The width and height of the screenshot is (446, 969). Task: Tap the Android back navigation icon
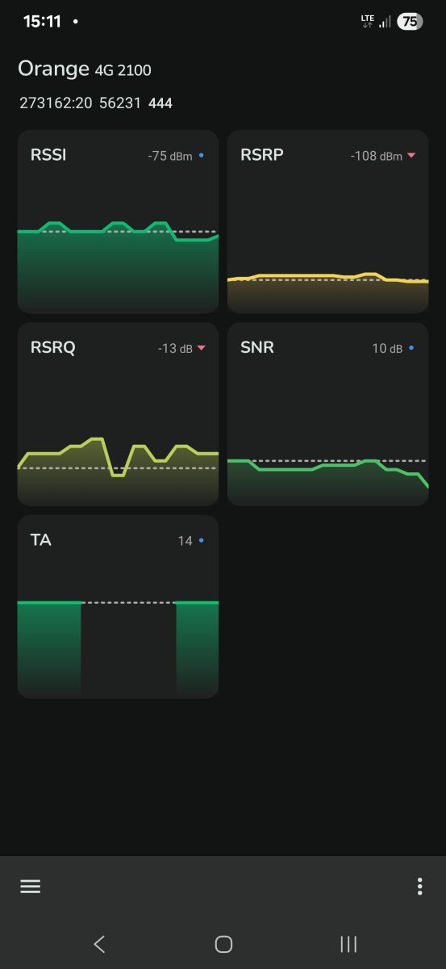(99, 944)
